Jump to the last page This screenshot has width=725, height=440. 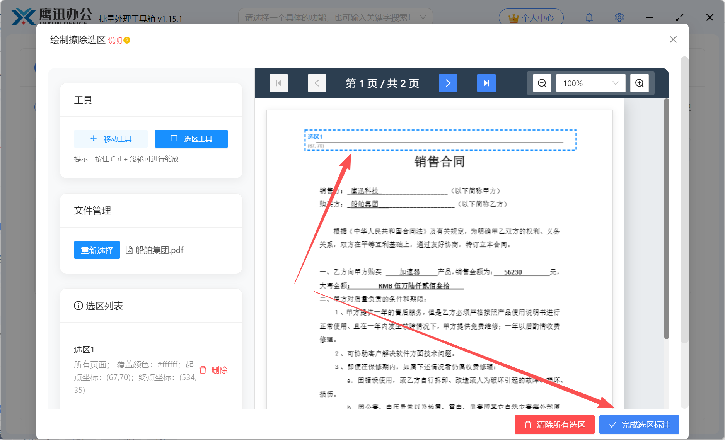pos(486,83)
